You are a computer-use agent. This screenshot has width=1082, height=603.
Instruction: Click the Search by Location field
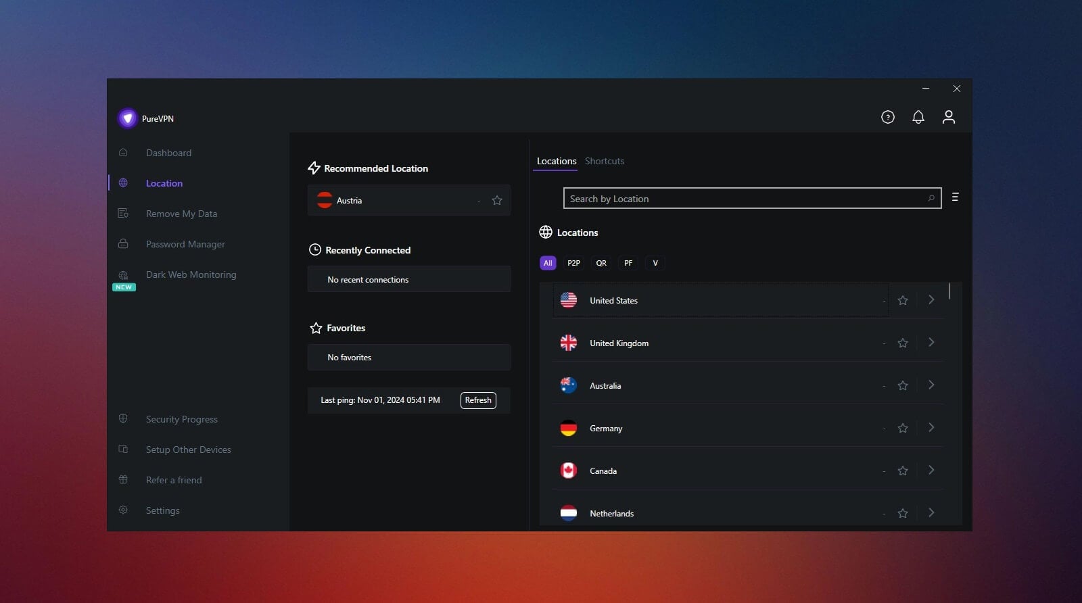coord(752,198)
